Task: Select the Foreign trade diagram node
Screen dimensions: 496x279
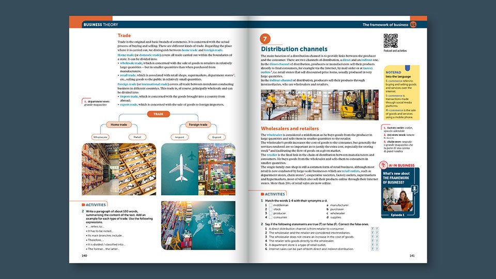Action: point(198,125)
